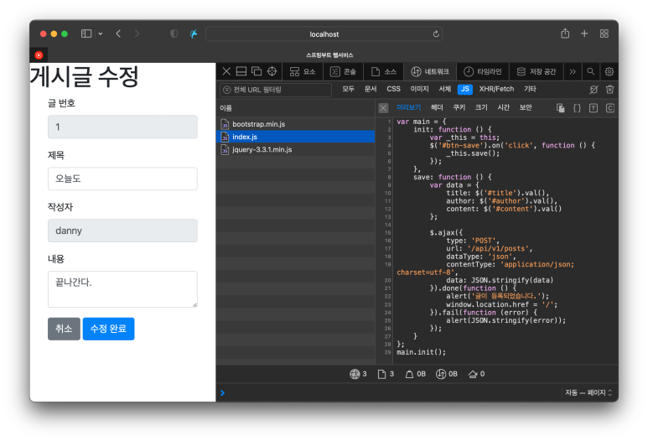Switch to the 소스 (Sources) tab
648x441 pixels.
coord(383,71)
